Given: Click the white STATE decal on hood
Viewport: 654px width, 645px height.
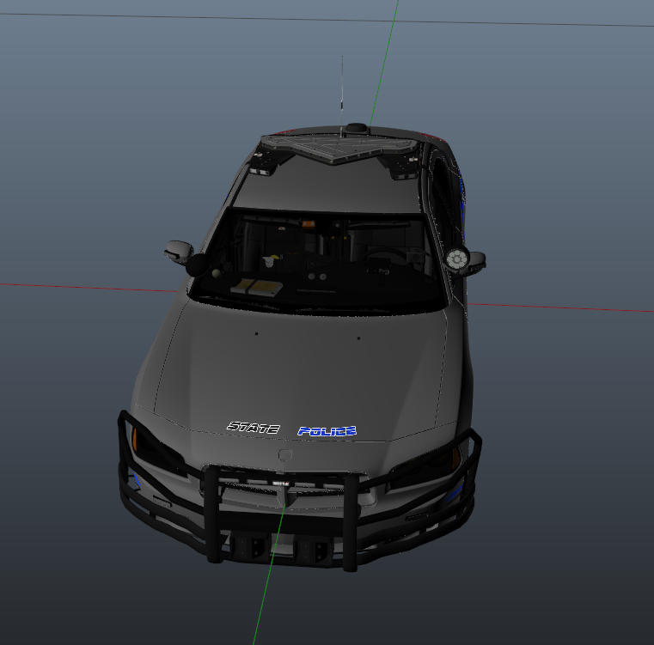Looking at the screenshot, I should pos(253,428).
